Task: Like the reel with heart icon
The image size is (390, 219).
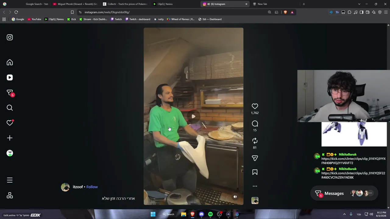Action: click(255, 106)
